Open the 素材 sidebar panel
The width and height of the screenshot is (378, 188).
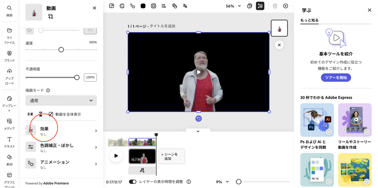pos(9,160)
